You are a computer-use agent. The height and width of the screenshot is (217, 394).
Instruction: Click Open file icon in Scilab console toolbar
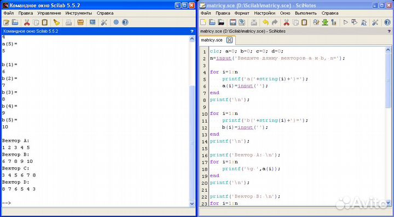(x=15, y=22)
